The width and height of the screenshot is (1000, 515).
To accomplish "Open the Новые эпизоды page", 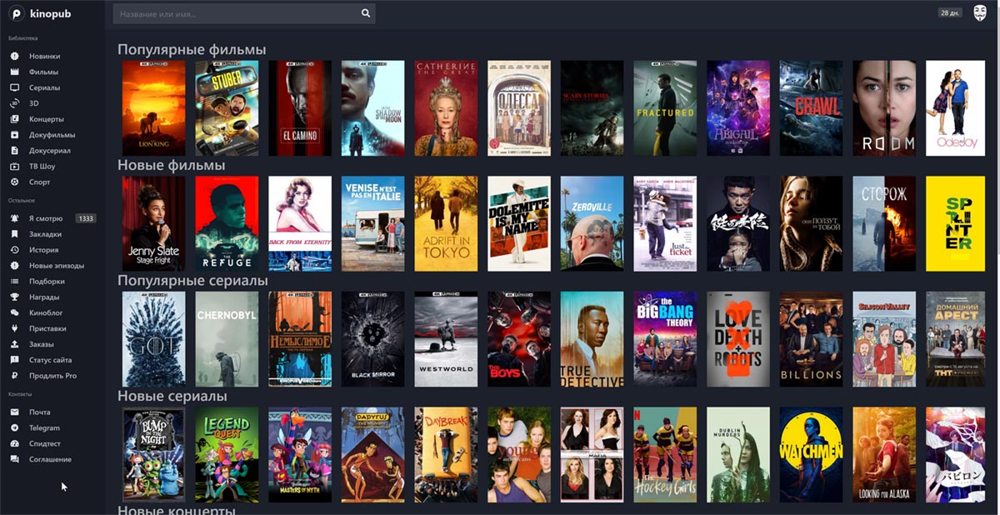I will 56,266.
